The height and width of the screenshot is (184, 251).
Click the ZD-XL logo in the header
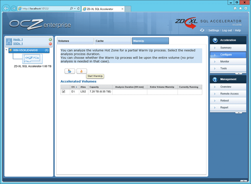(186, 23)
